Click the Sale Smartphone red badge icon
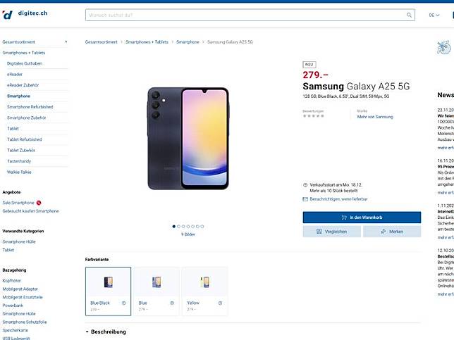Image resolution: width=454 pixels, height=340 pixels. [x=39, y=203]
